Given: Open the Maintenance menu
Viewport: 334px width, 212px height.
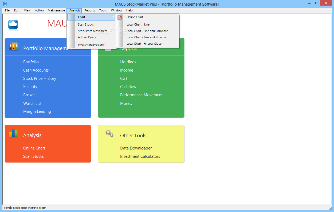Looking at the screenshot, I should tap(56, 10).
